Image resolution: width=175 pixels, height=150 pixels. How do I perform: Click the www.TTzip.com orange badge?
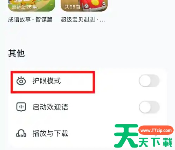point(156,130)
